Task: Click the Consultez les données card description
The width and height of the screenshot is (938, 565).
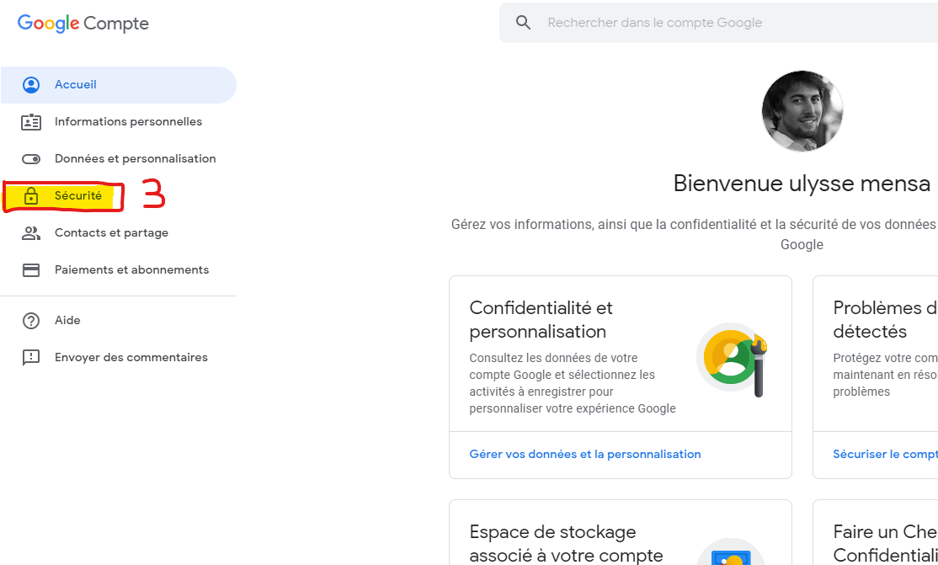Action: [x=573, y=383]
